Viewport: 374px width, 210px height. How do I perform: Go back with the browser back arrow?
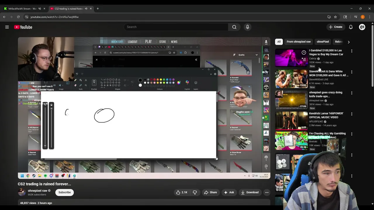coord(4,17)
